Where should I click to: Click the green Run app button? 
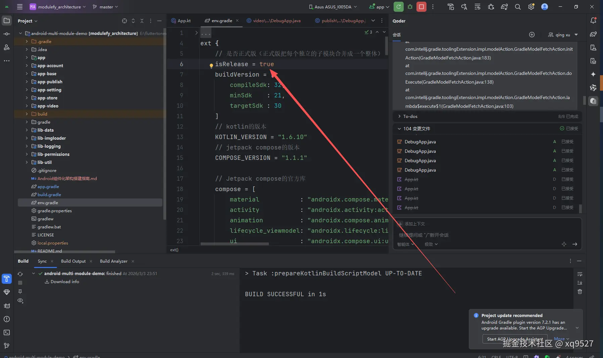point(398,7)
